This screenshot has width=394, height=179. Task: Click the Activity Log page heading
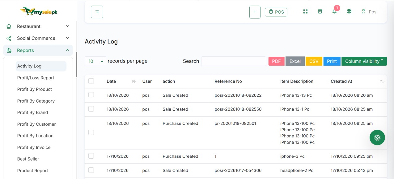pyautogui.click(x=101, y=42)
